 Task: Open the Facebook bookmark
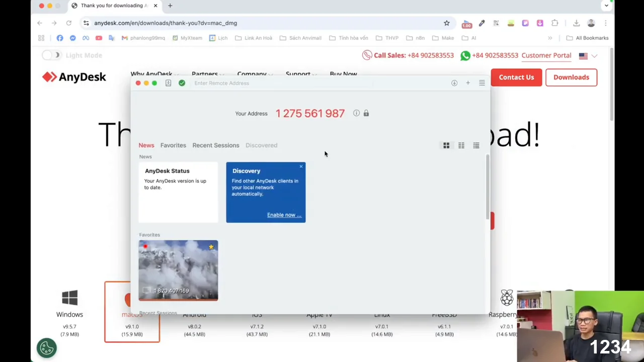[60, 38]
